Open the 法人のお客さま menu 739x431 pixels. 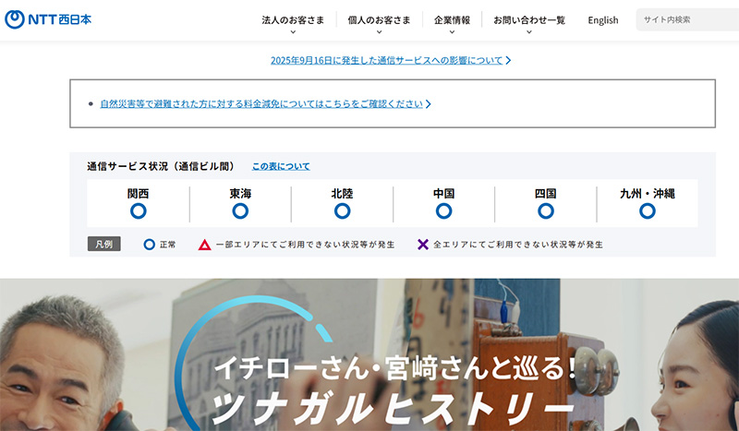tap(293, 20)
